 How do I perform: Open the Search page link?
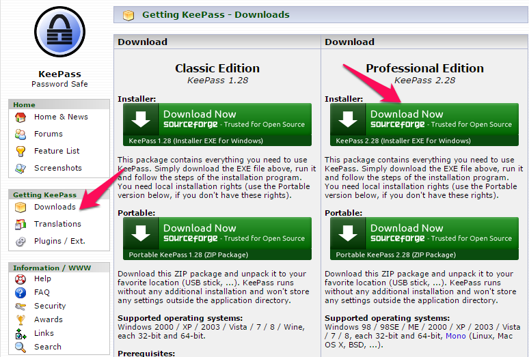click(x=48, y=347)
